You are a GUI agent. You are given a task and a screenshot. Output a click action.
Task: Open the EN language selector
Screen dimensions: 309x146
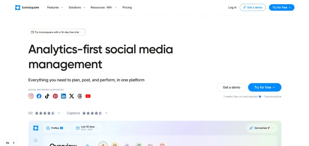coord(11,143)
